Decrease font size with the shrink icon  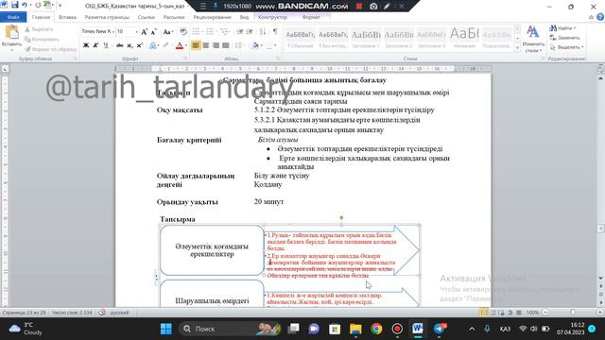pyautogui.click(x=153, y=32)
